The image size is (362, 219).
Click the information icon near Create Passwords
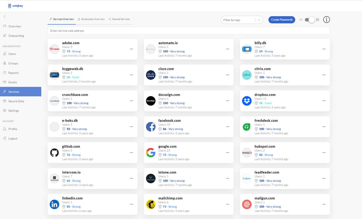326,20
